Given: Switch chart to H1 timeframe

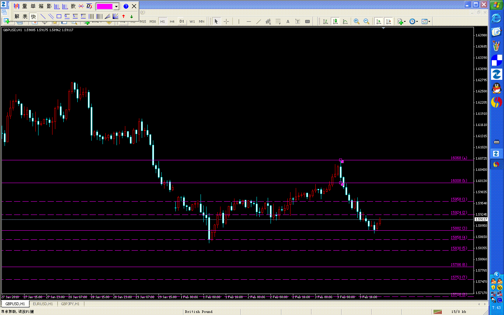Looking at the screenshot, I should 162,22.
